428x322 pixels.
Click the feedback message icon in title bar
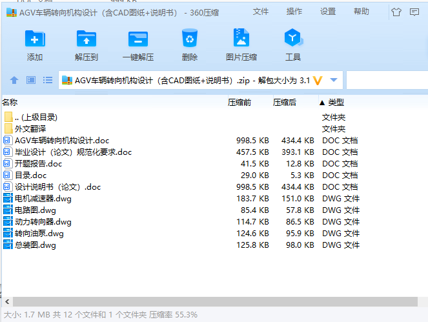[414, 12]
